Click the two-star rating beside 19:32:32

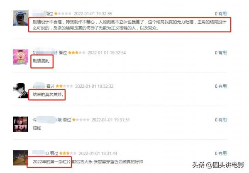(x=64, y=86)
